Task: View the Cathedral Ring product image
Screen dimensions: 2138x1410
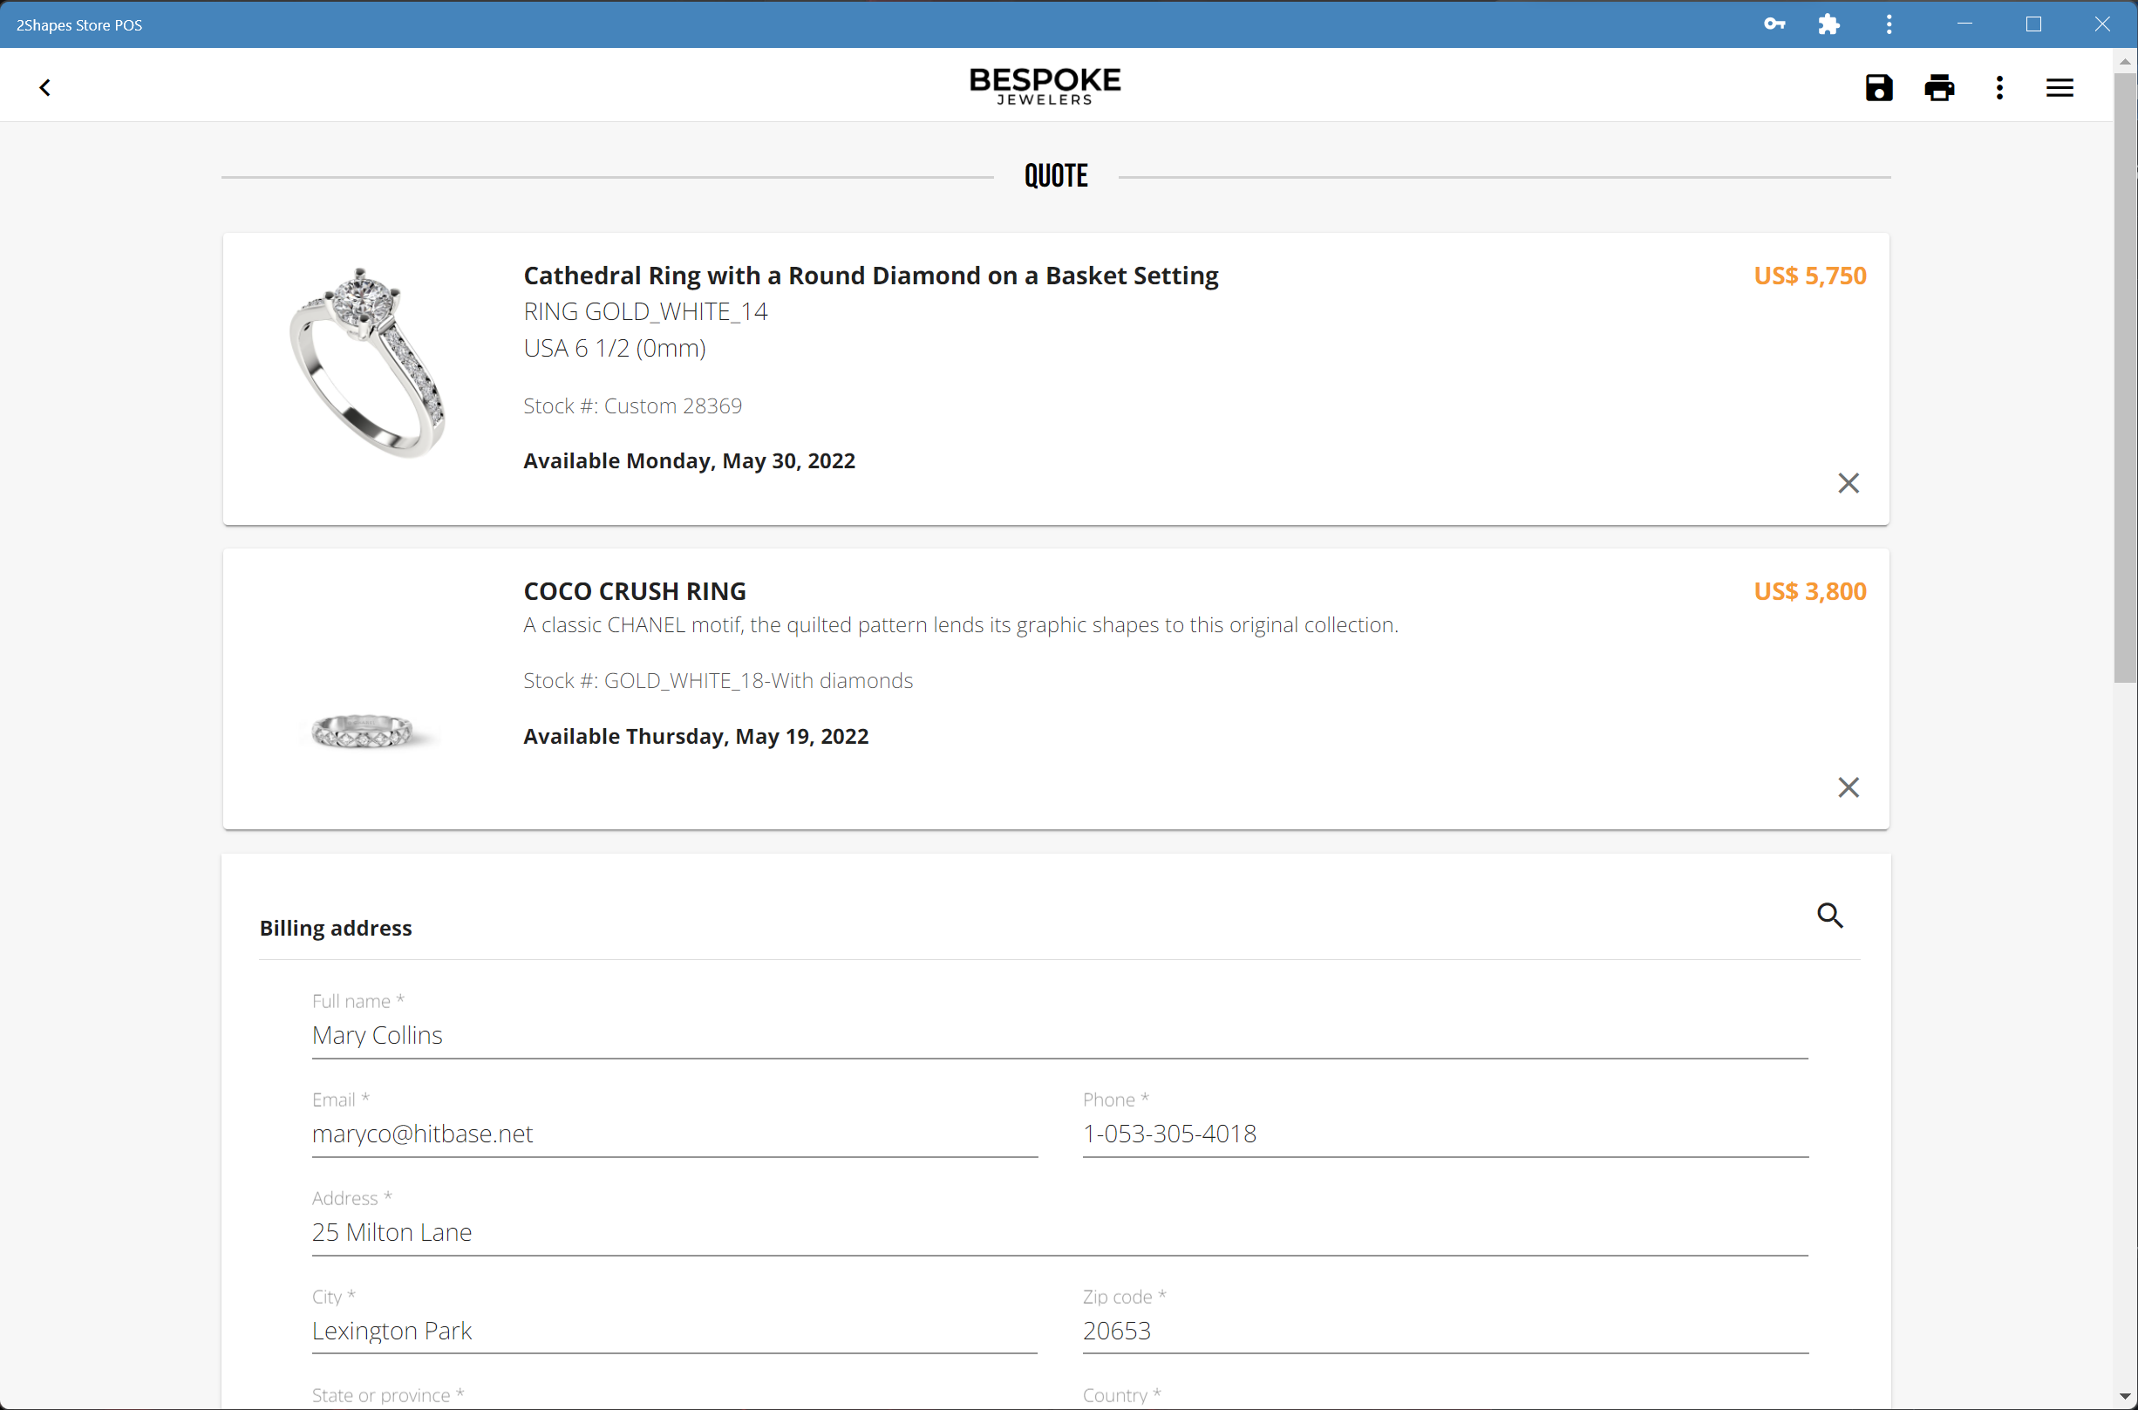Action: coord(367,363)
